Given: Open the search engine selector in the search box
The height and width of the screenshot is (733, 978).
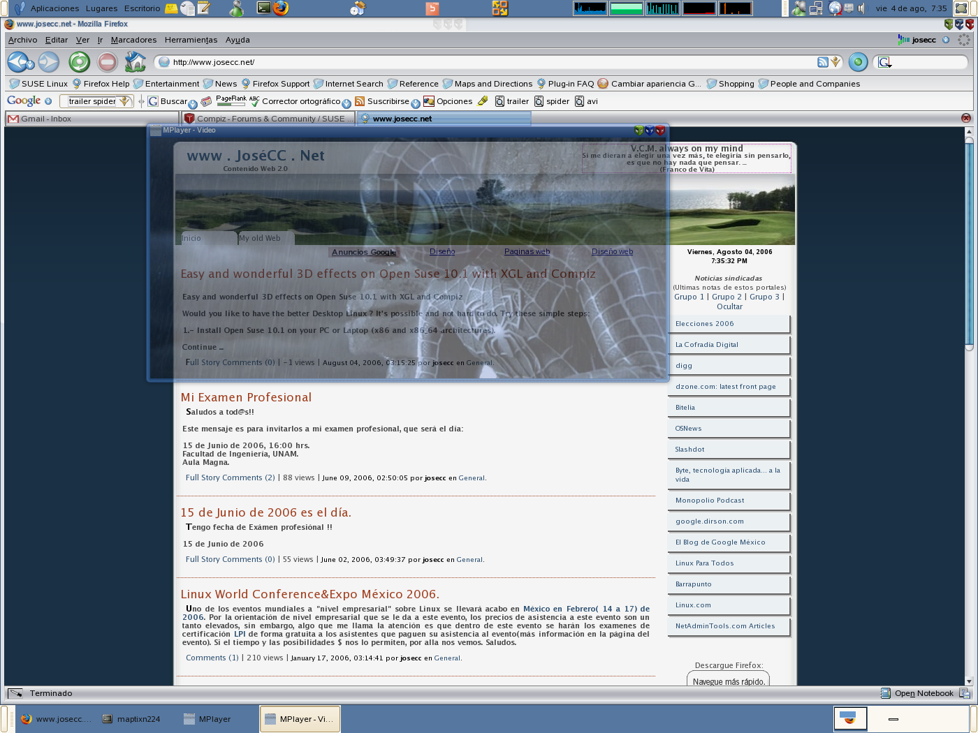Looking at the screenshot, I should tap(885, 62).
